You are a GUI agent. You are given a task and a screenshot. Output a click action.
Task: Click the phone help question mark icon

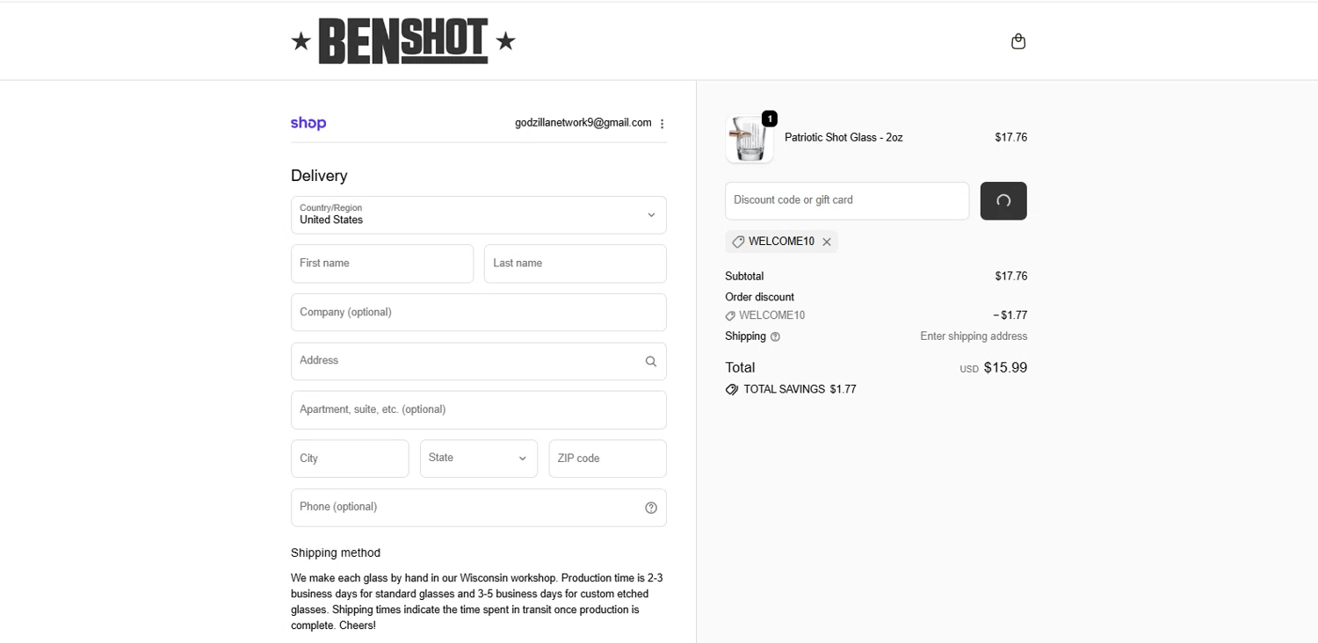[x=651, y=508]
